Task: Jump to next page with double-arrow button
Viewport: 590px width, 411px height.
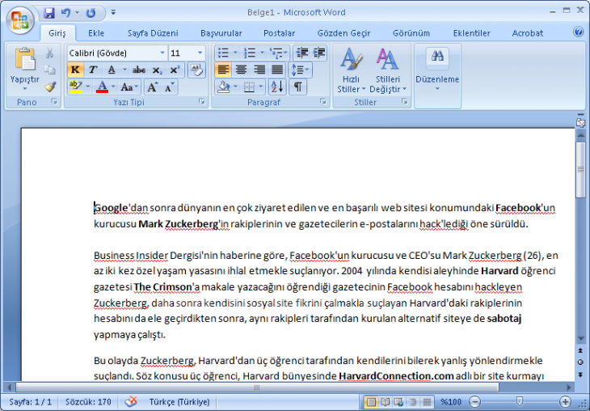Action: pyautogui.click(x=580, y=375)
